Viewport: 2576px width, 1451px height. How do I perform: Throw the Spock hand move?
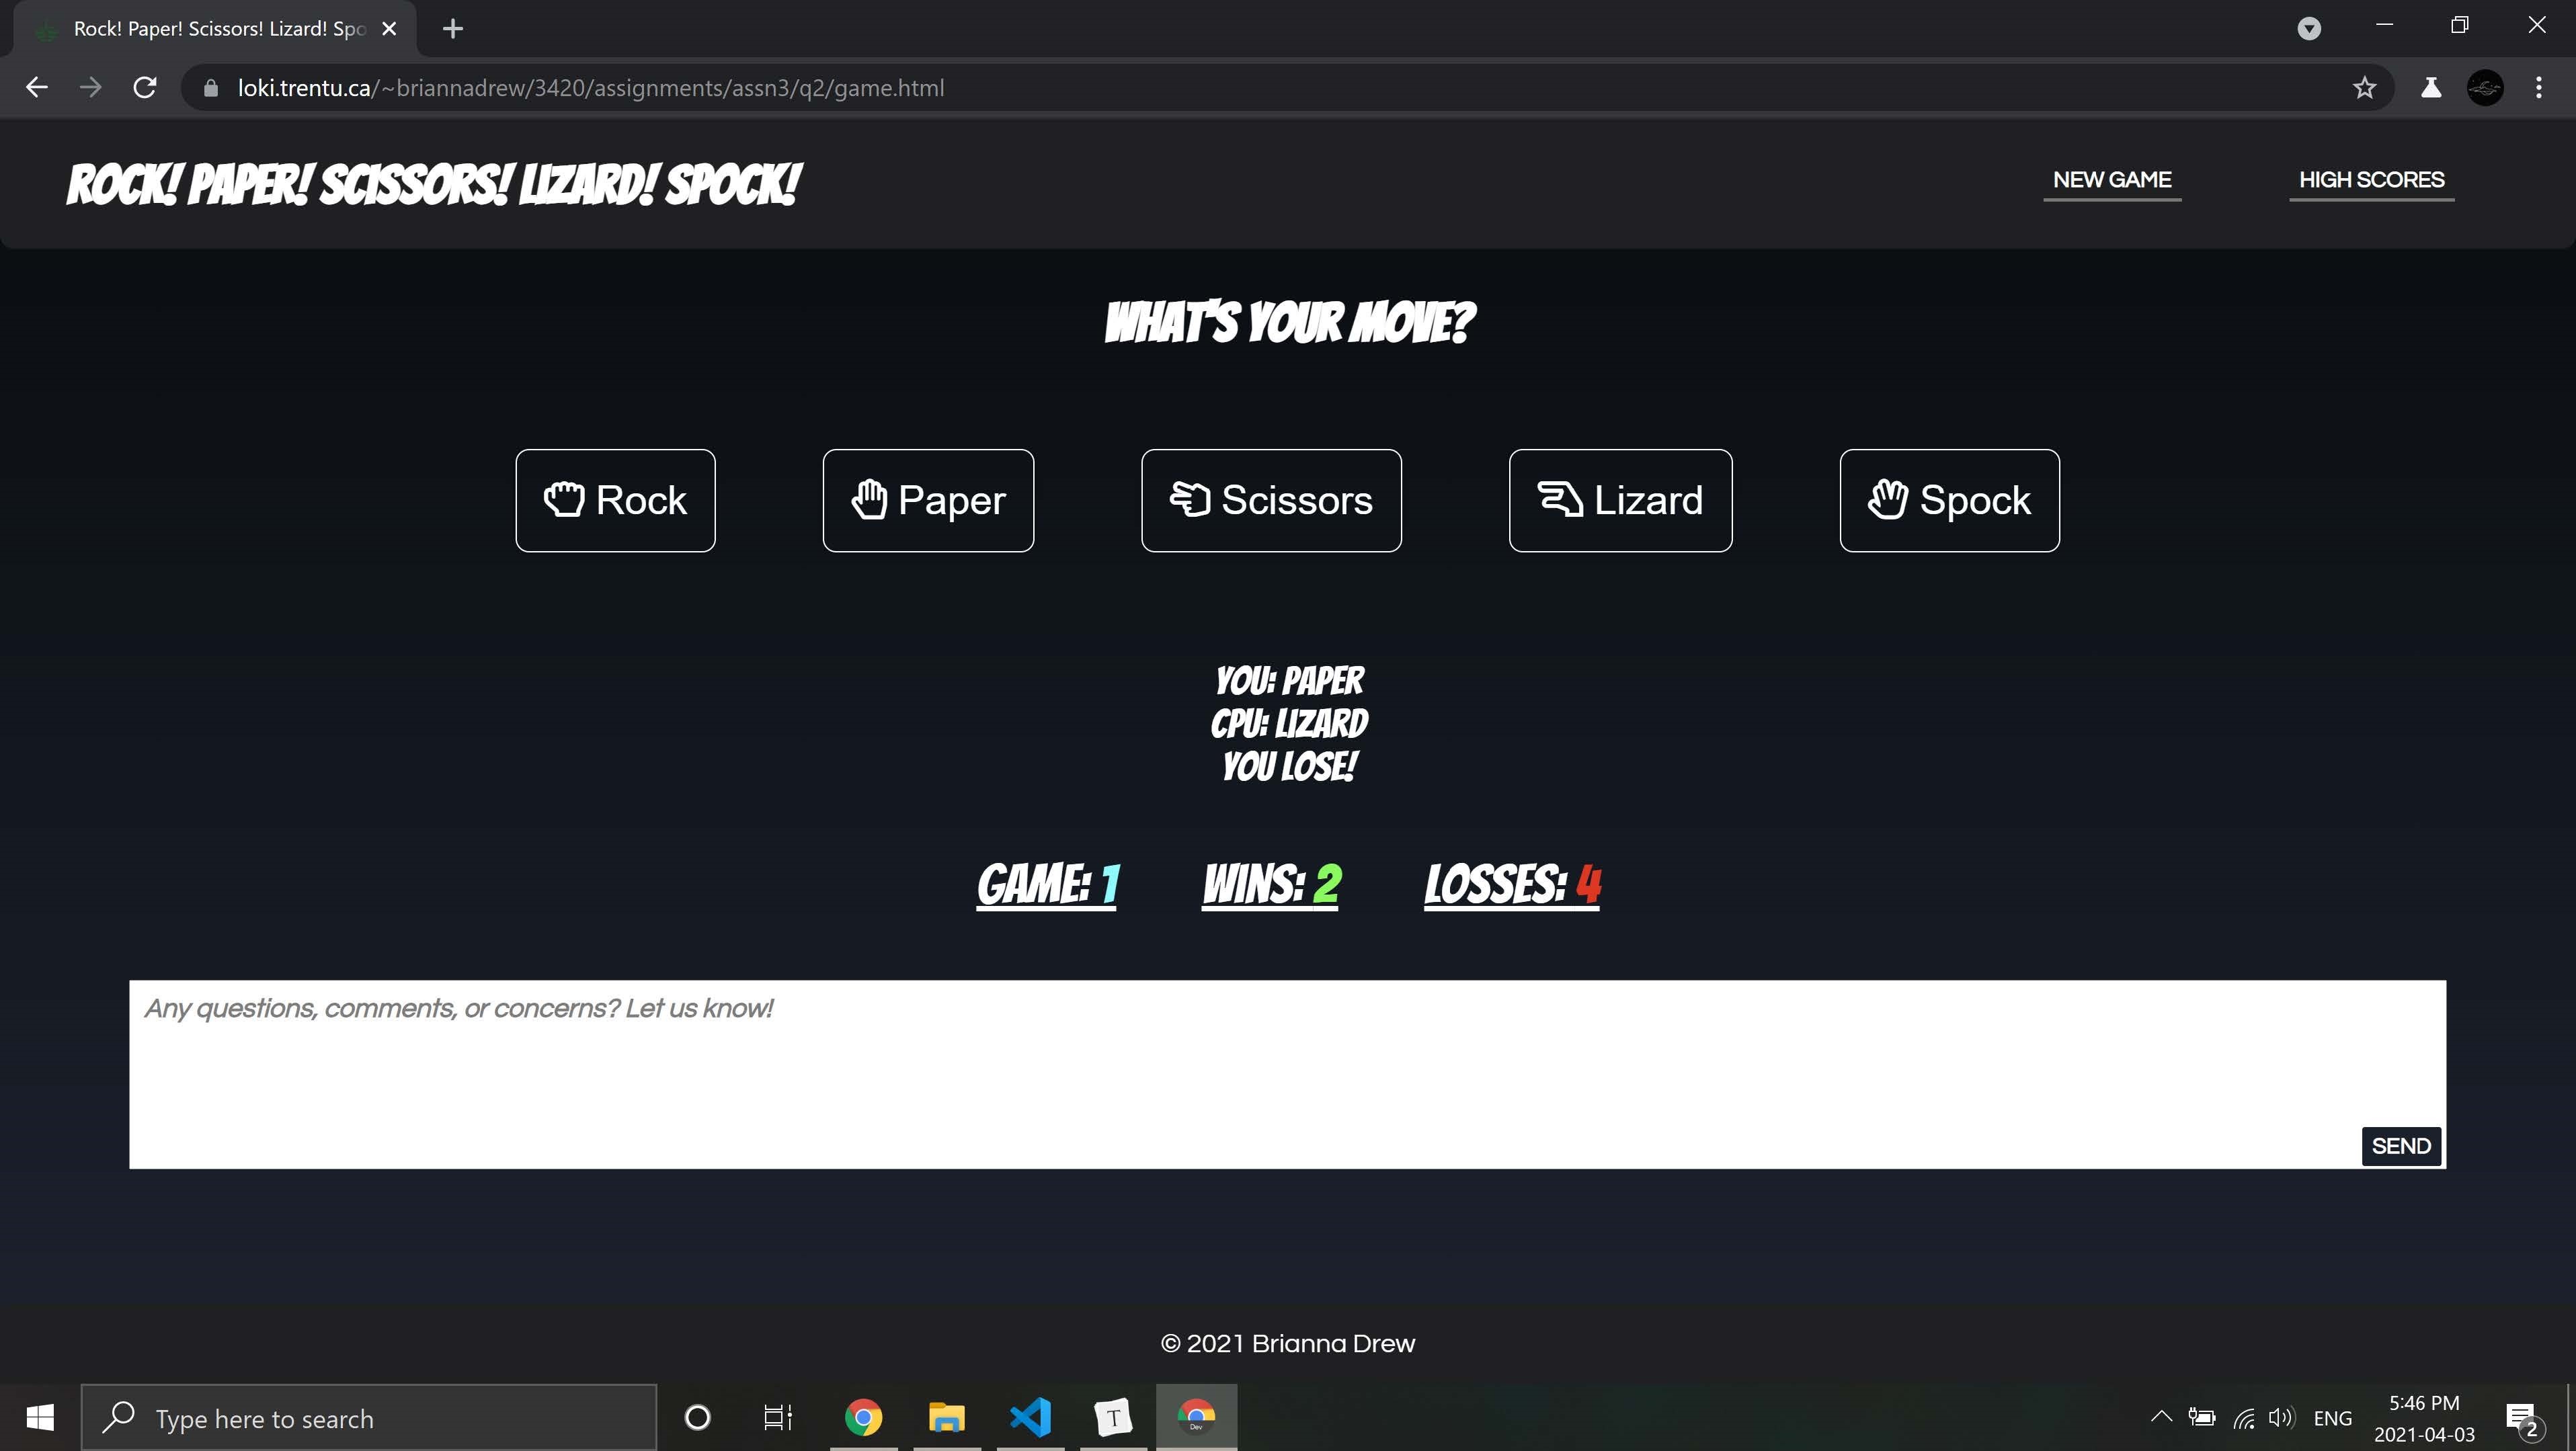[1949, 500]
